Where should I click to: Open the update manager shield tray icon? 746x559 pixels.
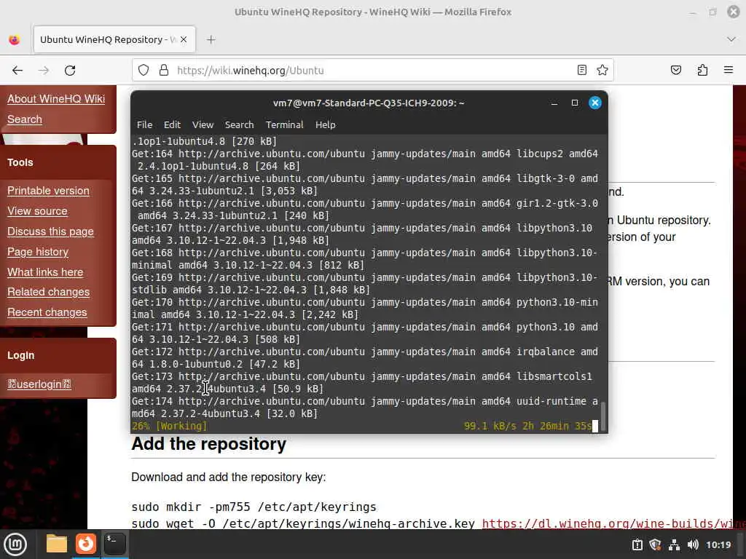click(655, 544)
